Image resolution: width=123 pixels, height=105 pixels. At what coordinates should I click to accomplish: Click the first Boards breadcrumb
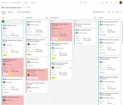point(26,3)
